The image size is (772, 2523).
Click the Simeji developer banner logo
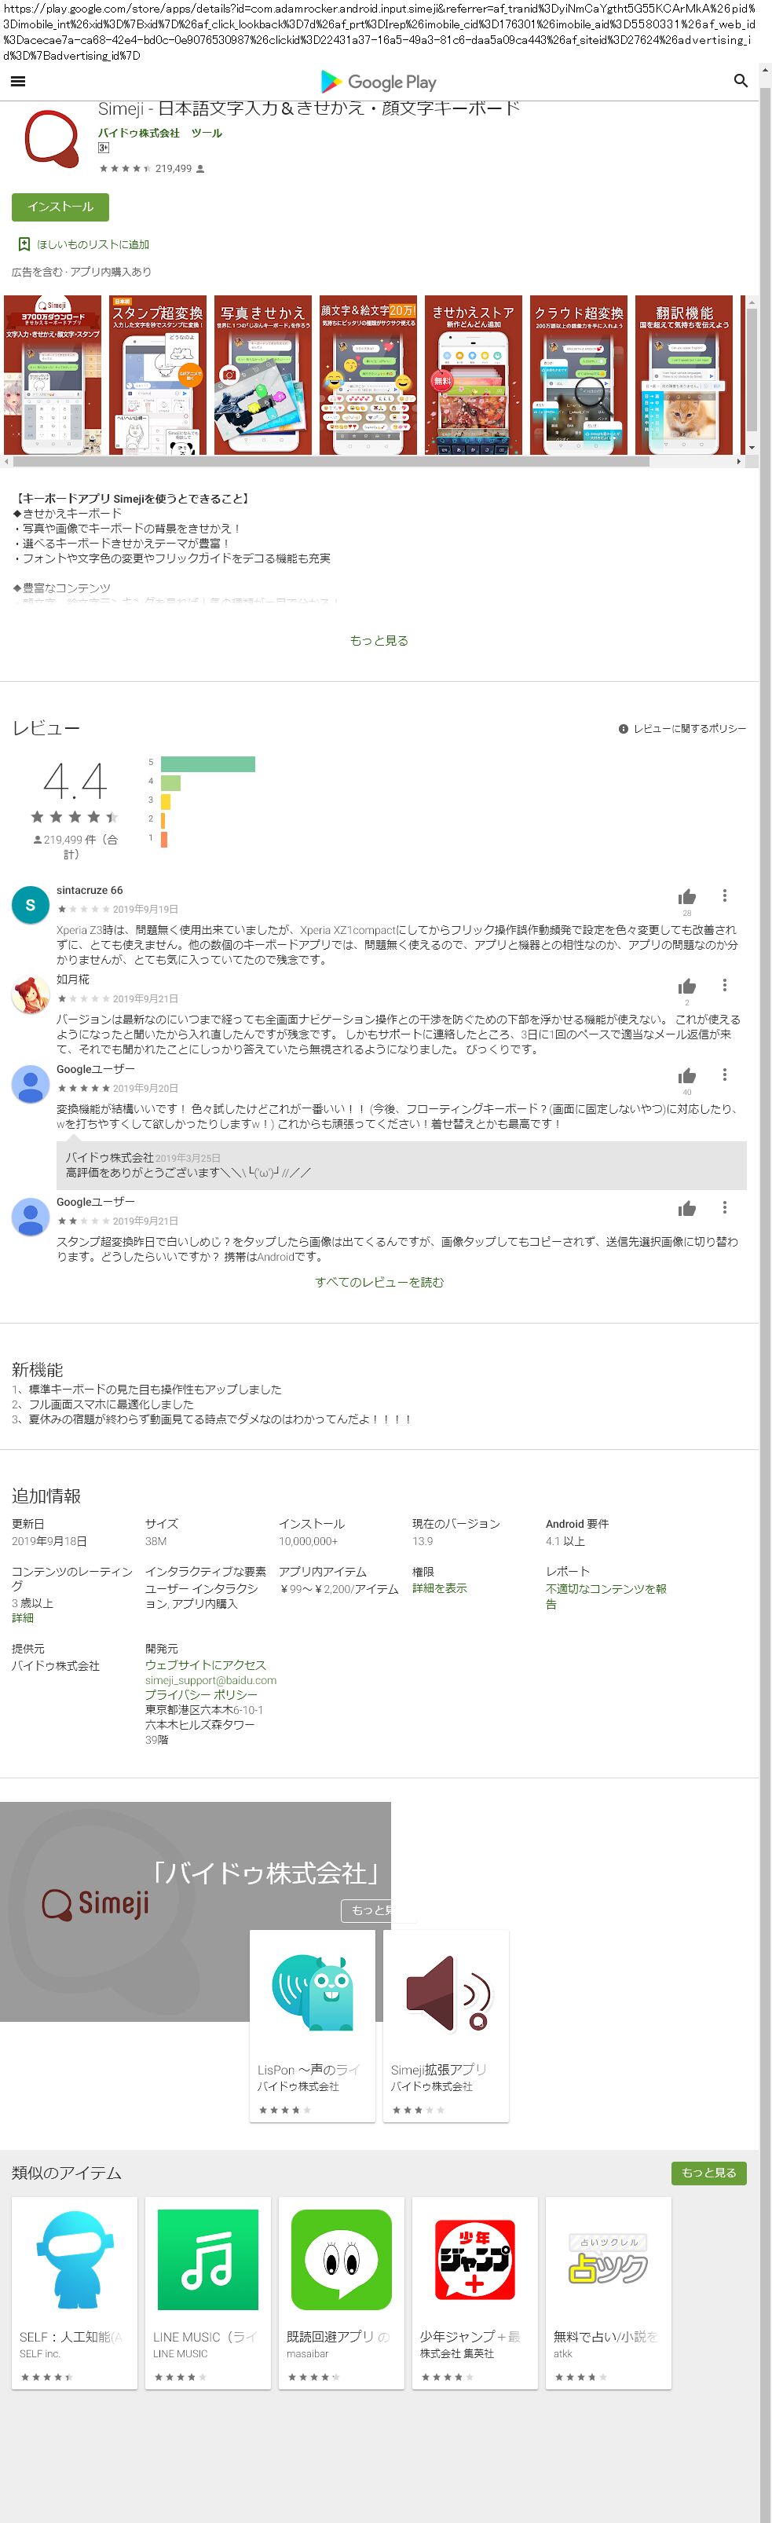pos(96,1903)
